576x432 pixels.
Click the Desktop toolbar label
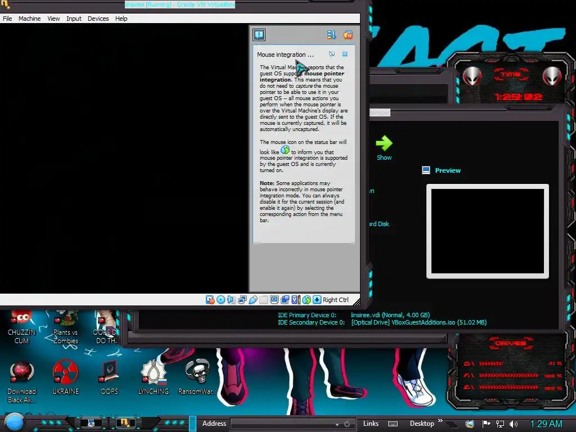pos(422,424)
